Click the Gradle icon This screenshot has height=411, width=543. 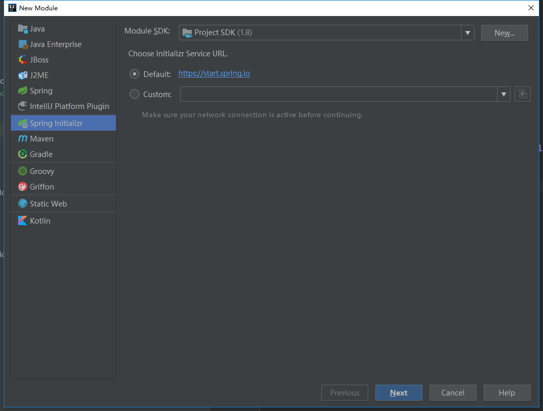[23, 154]
